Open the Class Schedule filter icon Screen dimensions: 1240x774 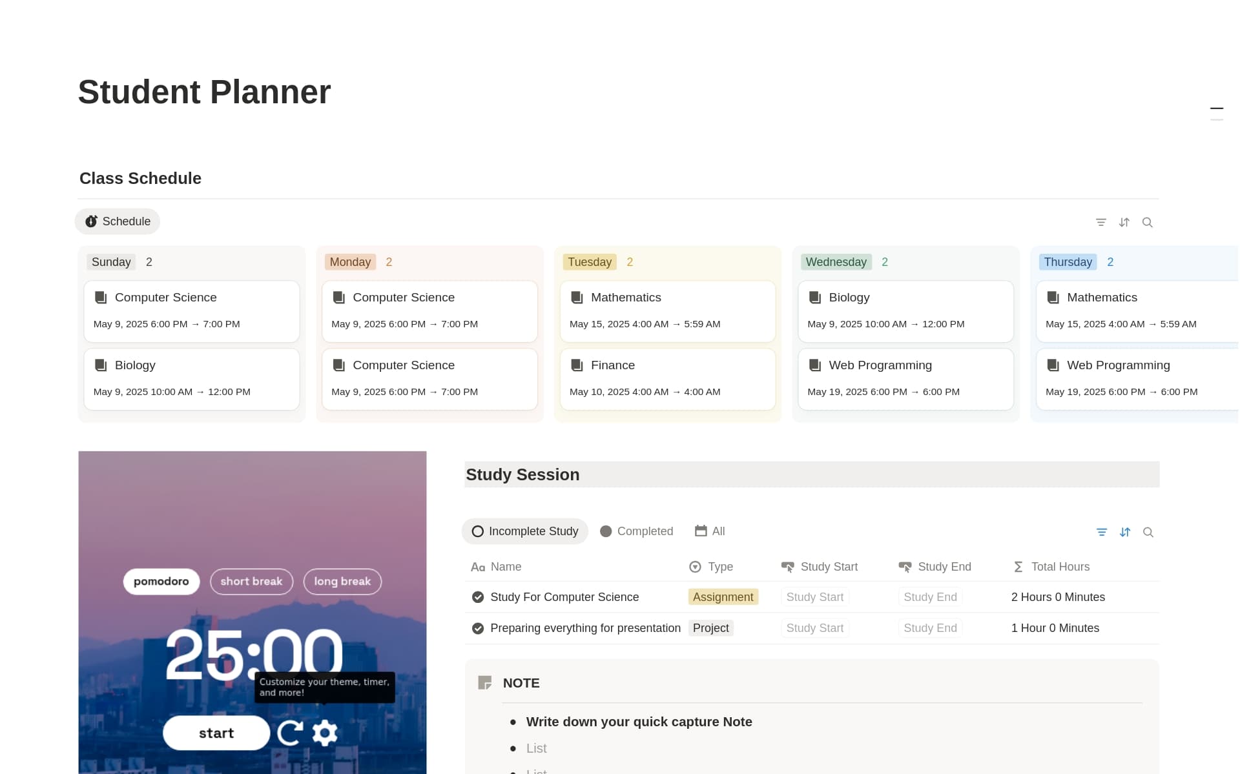[x=1101, y=222]
